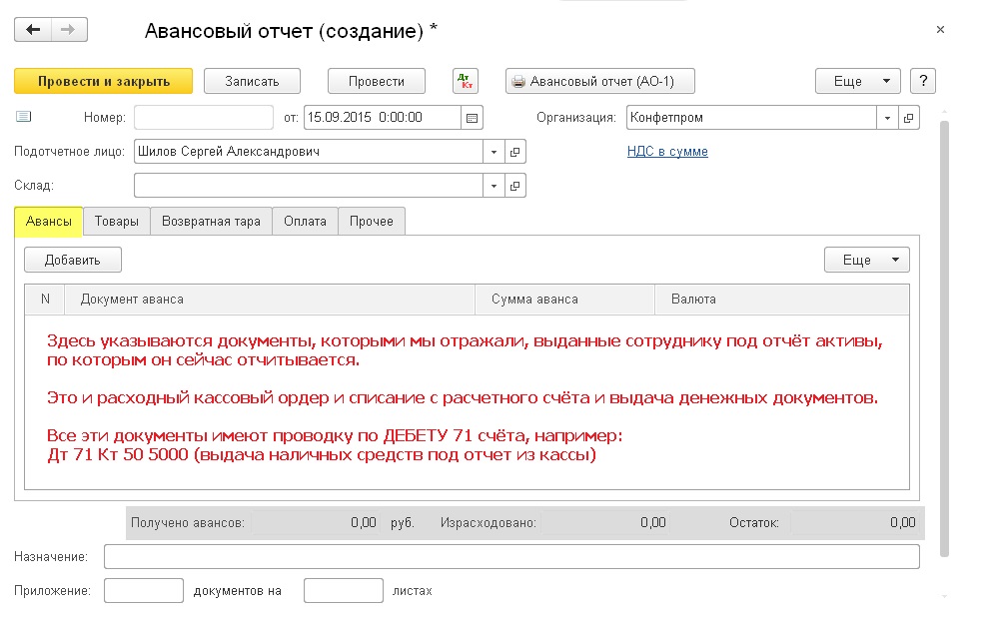988x620 pixels.
Task: Click the N column header
Action: tap(45, 300)
